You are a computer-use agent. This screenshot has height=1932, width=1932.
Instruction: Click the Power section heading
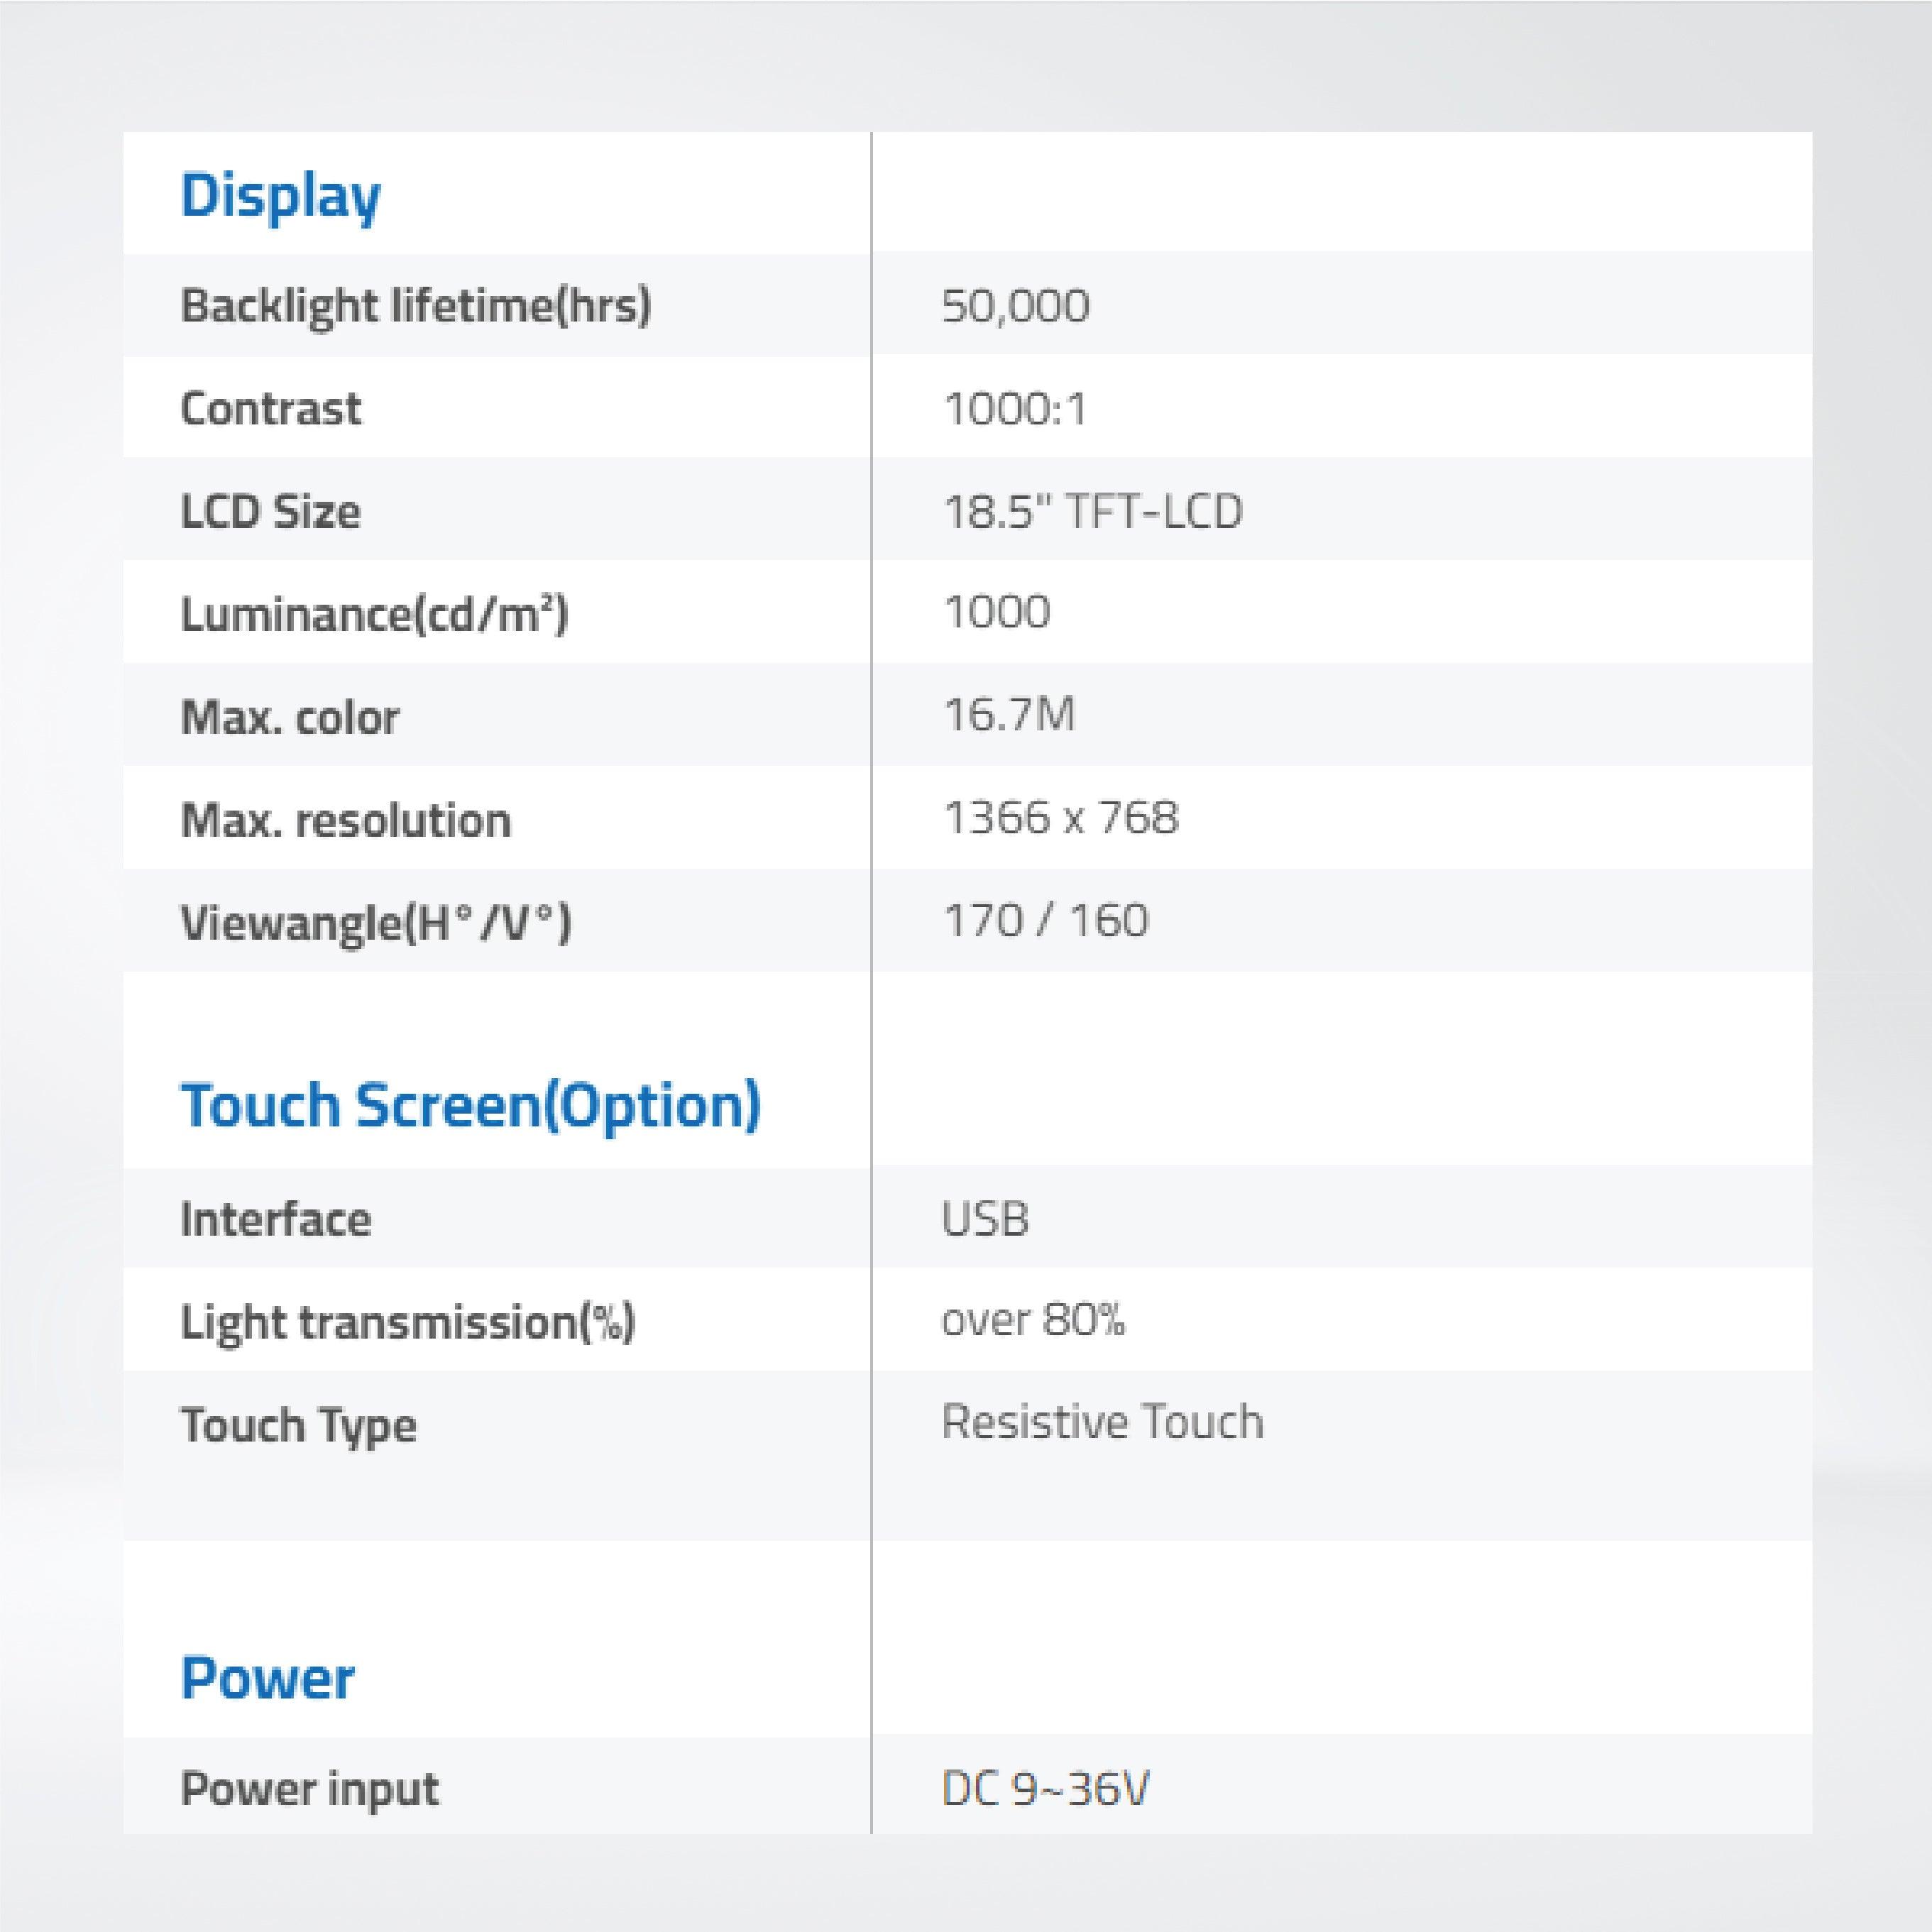[267, 1678]
